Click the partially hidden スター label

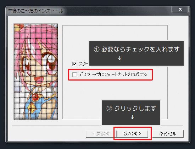(x=83, y=64)
